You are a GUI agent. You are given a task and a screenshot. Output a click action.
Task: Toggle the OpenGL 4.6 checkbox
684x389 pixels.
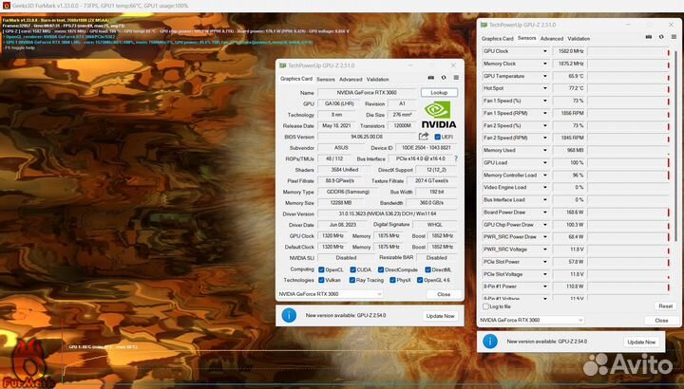pos(420,280)
